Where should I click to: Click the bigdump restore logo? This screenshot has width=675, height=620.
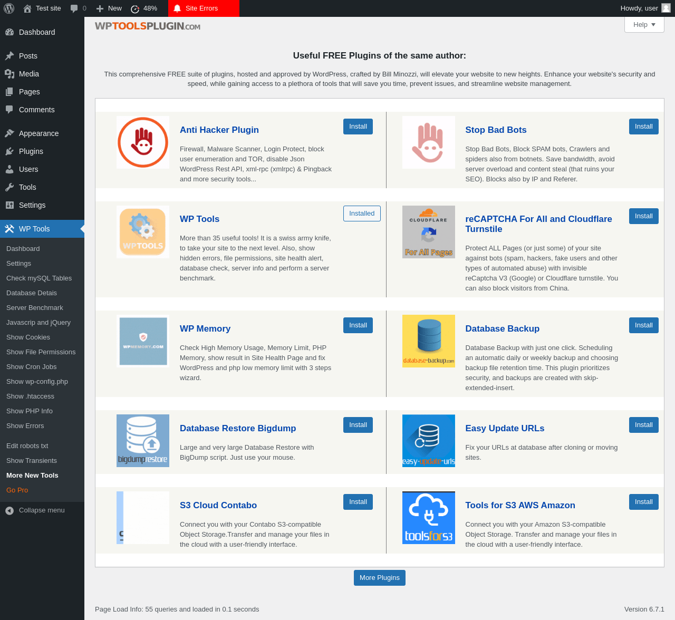(143, 441)
